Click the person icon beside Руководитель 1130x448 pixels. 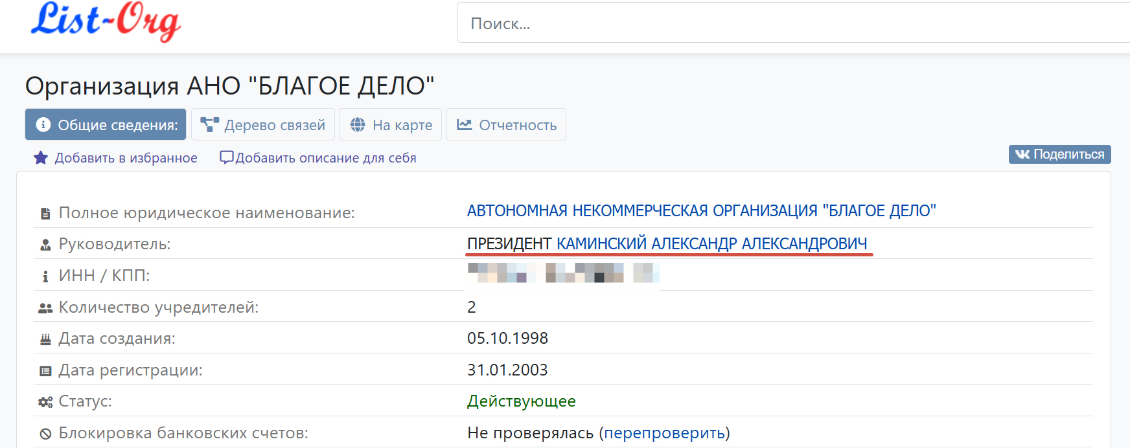(x=45, y=245)
